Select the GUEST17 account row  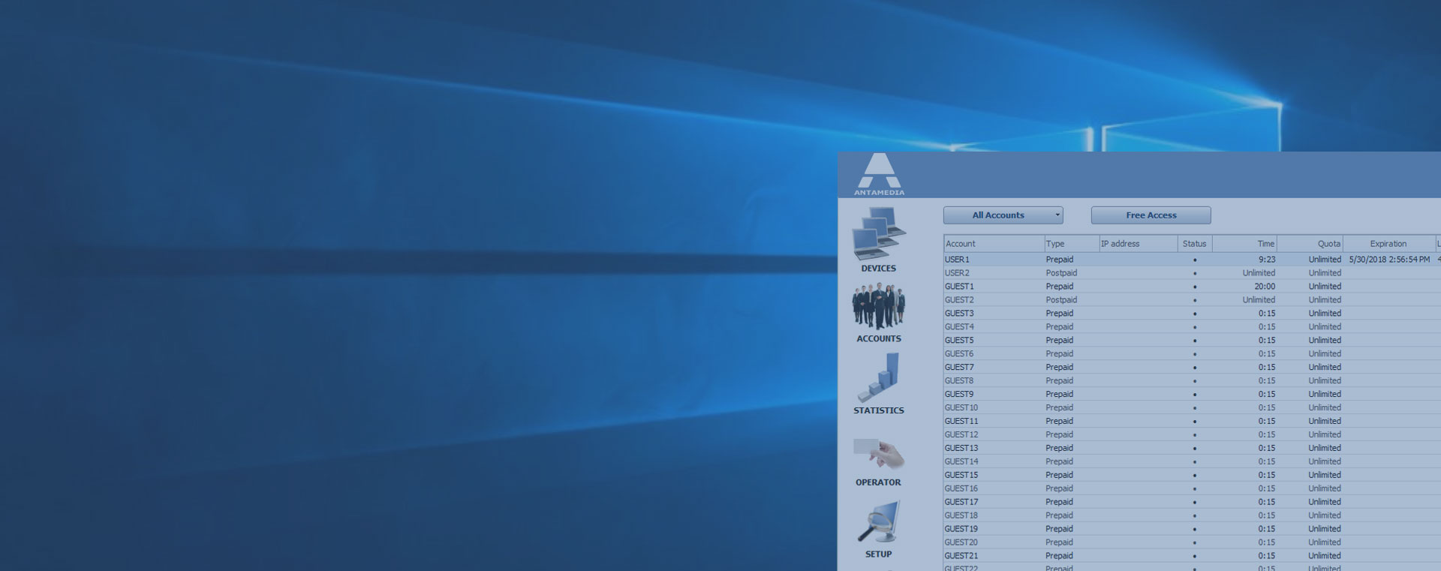[1192, 503]
